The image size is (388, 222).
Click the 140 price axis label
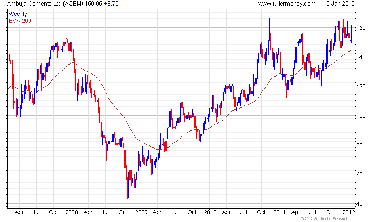361,57
